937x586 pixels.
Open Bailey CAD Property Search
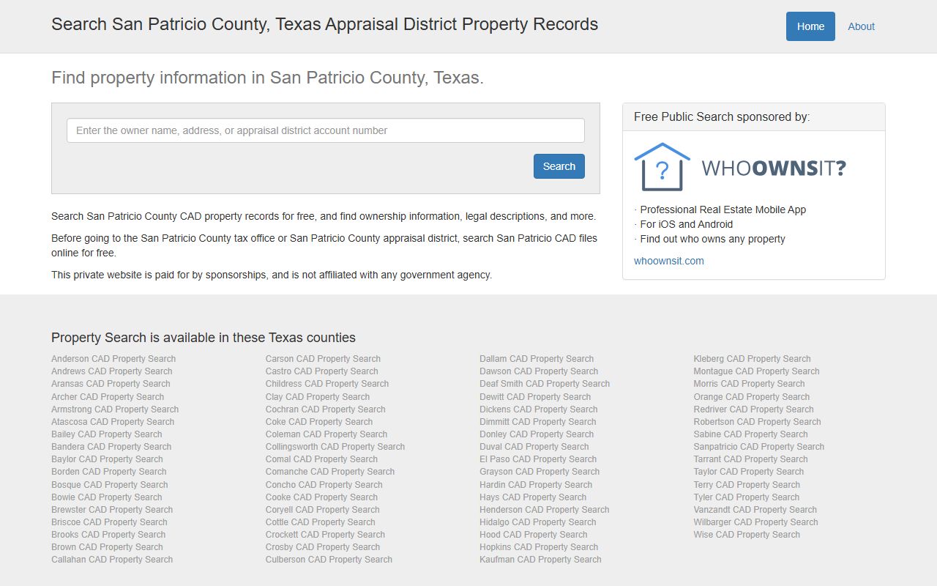107,434
